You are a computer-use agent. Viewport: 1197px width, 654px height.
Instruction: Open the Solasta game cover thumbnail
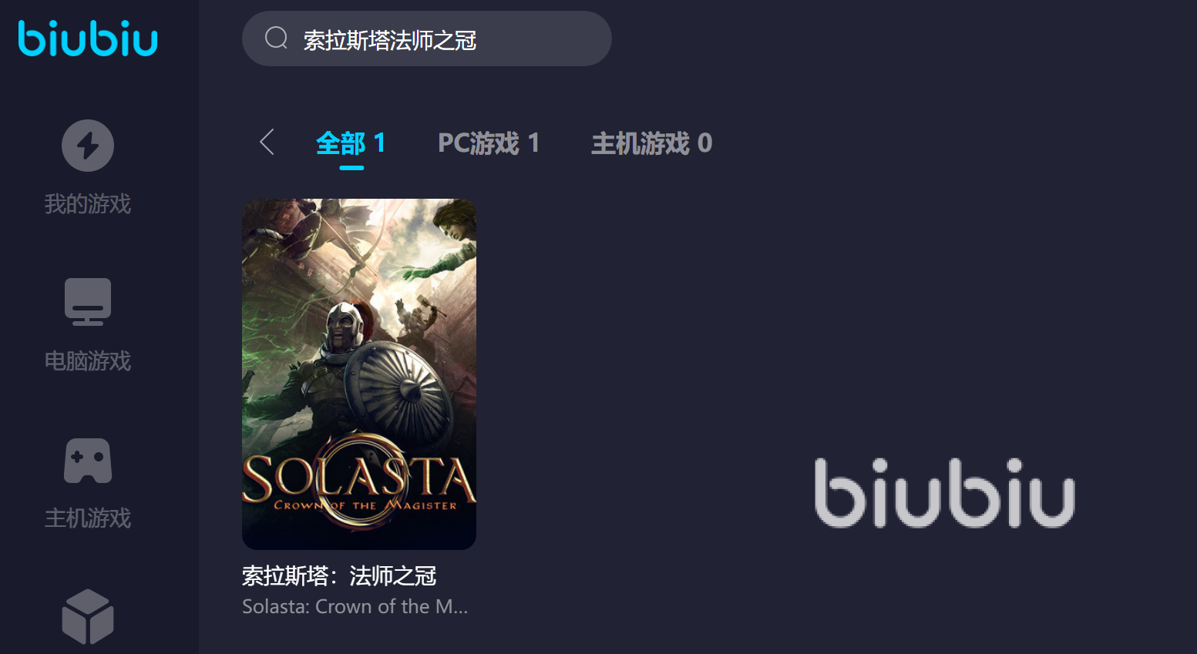pyautogui.click(x=359, y=374)
